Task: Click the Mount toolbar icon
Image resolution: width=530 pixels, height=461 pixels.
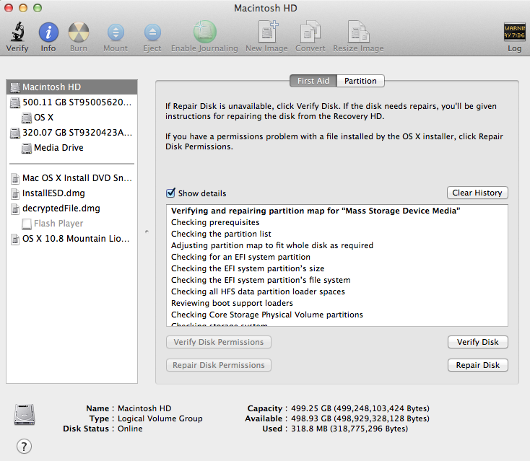Action: tap(116, 32)
